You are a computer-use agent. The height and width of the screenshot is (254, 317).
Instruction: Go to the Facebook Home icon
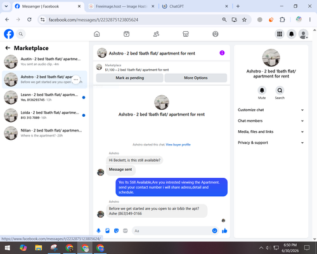coord(97,34)
